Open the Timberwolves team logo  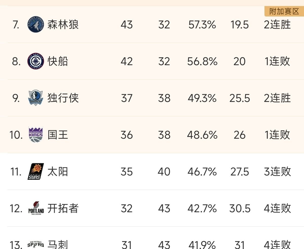point(36,25)
